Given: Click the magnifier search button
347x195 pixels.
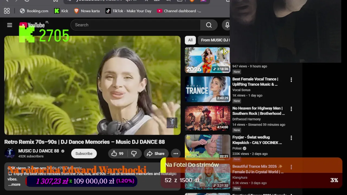Looking at the screenshot, I should point(209,25).
